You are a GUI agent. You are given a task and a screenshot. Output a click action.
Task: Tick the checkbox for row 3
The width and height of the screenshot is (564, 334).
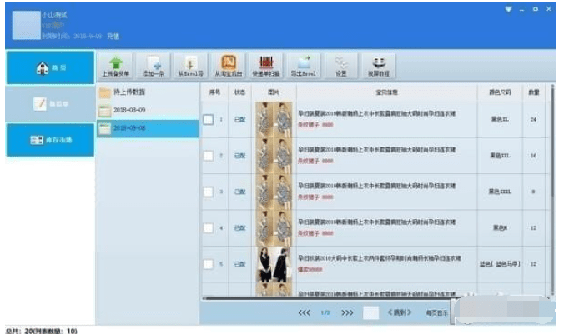pyautogui.click(x=209, y=192)
